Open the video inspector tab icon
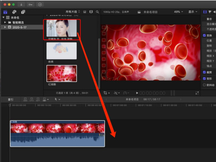216x162 pixels. 205,12
